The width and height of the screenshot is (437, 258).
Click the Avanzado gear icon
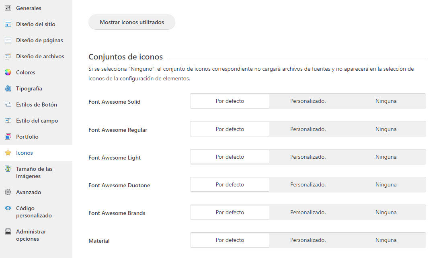tap(8, 192)
